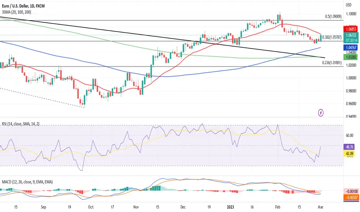Click the USD currency label on price axis
Image resolution: width=360 pixels, height=212 pixels.
(348, 5)
